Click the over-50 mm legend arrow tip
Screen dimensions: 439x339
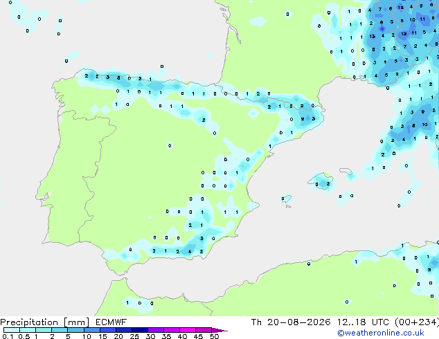click(x=219, y=330)
